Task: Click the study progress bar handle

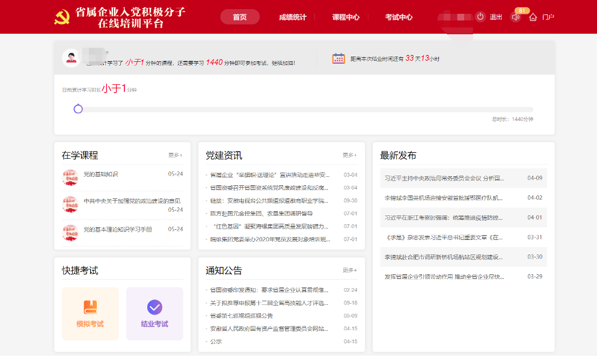Action: pyautogui.click(x=78, y=109)
